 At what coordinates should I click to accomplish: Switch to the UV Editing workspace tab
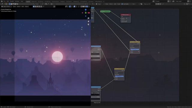pos(47,1)
